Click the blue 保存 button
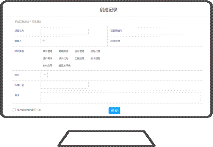213x147 pixels. click(114, 111)
